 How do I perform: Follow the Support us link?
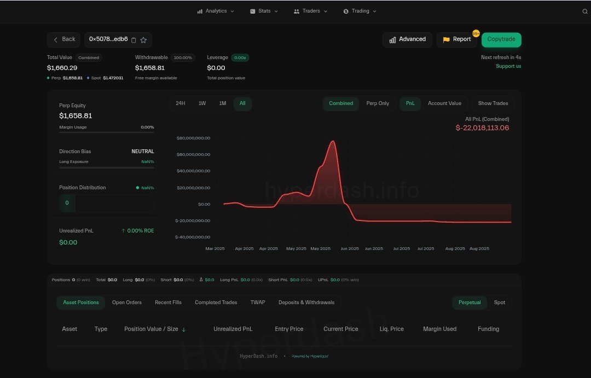508,66
